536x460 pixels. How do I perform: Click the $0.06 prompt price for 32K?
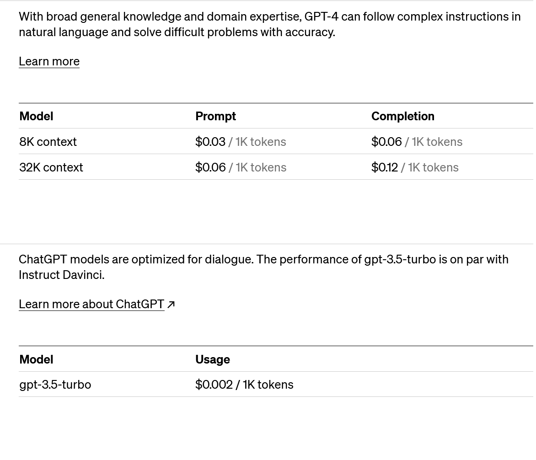pyautogui.click(x=210, y=167)
